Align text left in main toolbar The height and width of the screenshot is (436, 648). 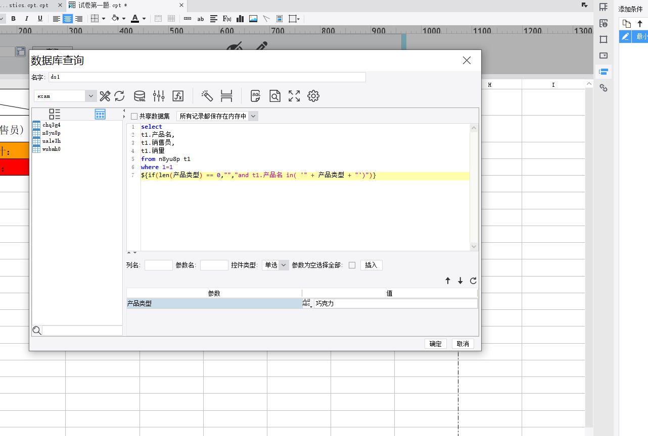(x=57, y=19)
